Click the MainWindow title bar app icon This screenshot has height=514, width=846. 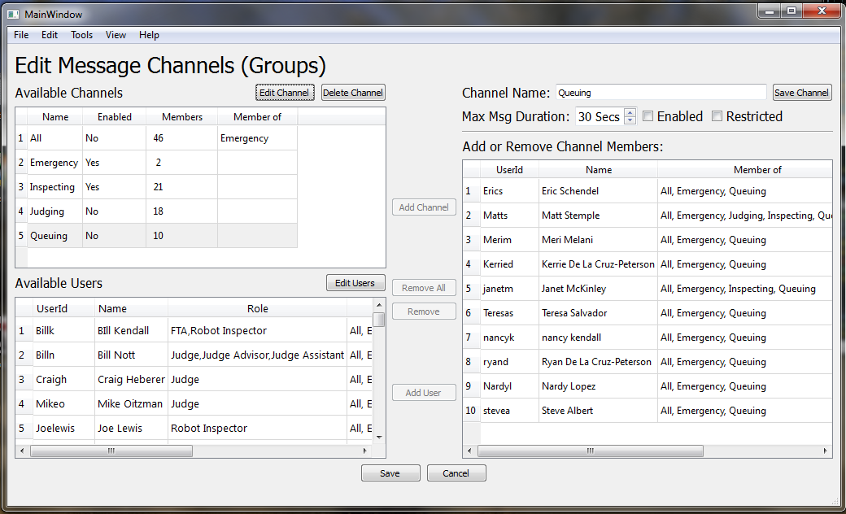click(14, 14)
